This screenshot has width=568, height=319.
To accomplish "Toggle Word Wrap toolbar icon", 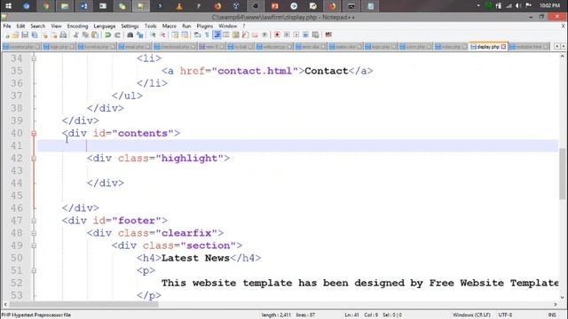I will (x=197, y=35).
